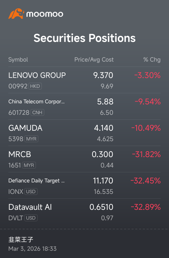Select the CNH currency badge for China Telecom
The width and height of the screenshot is (169, 258).
click(x=37, y=113)
